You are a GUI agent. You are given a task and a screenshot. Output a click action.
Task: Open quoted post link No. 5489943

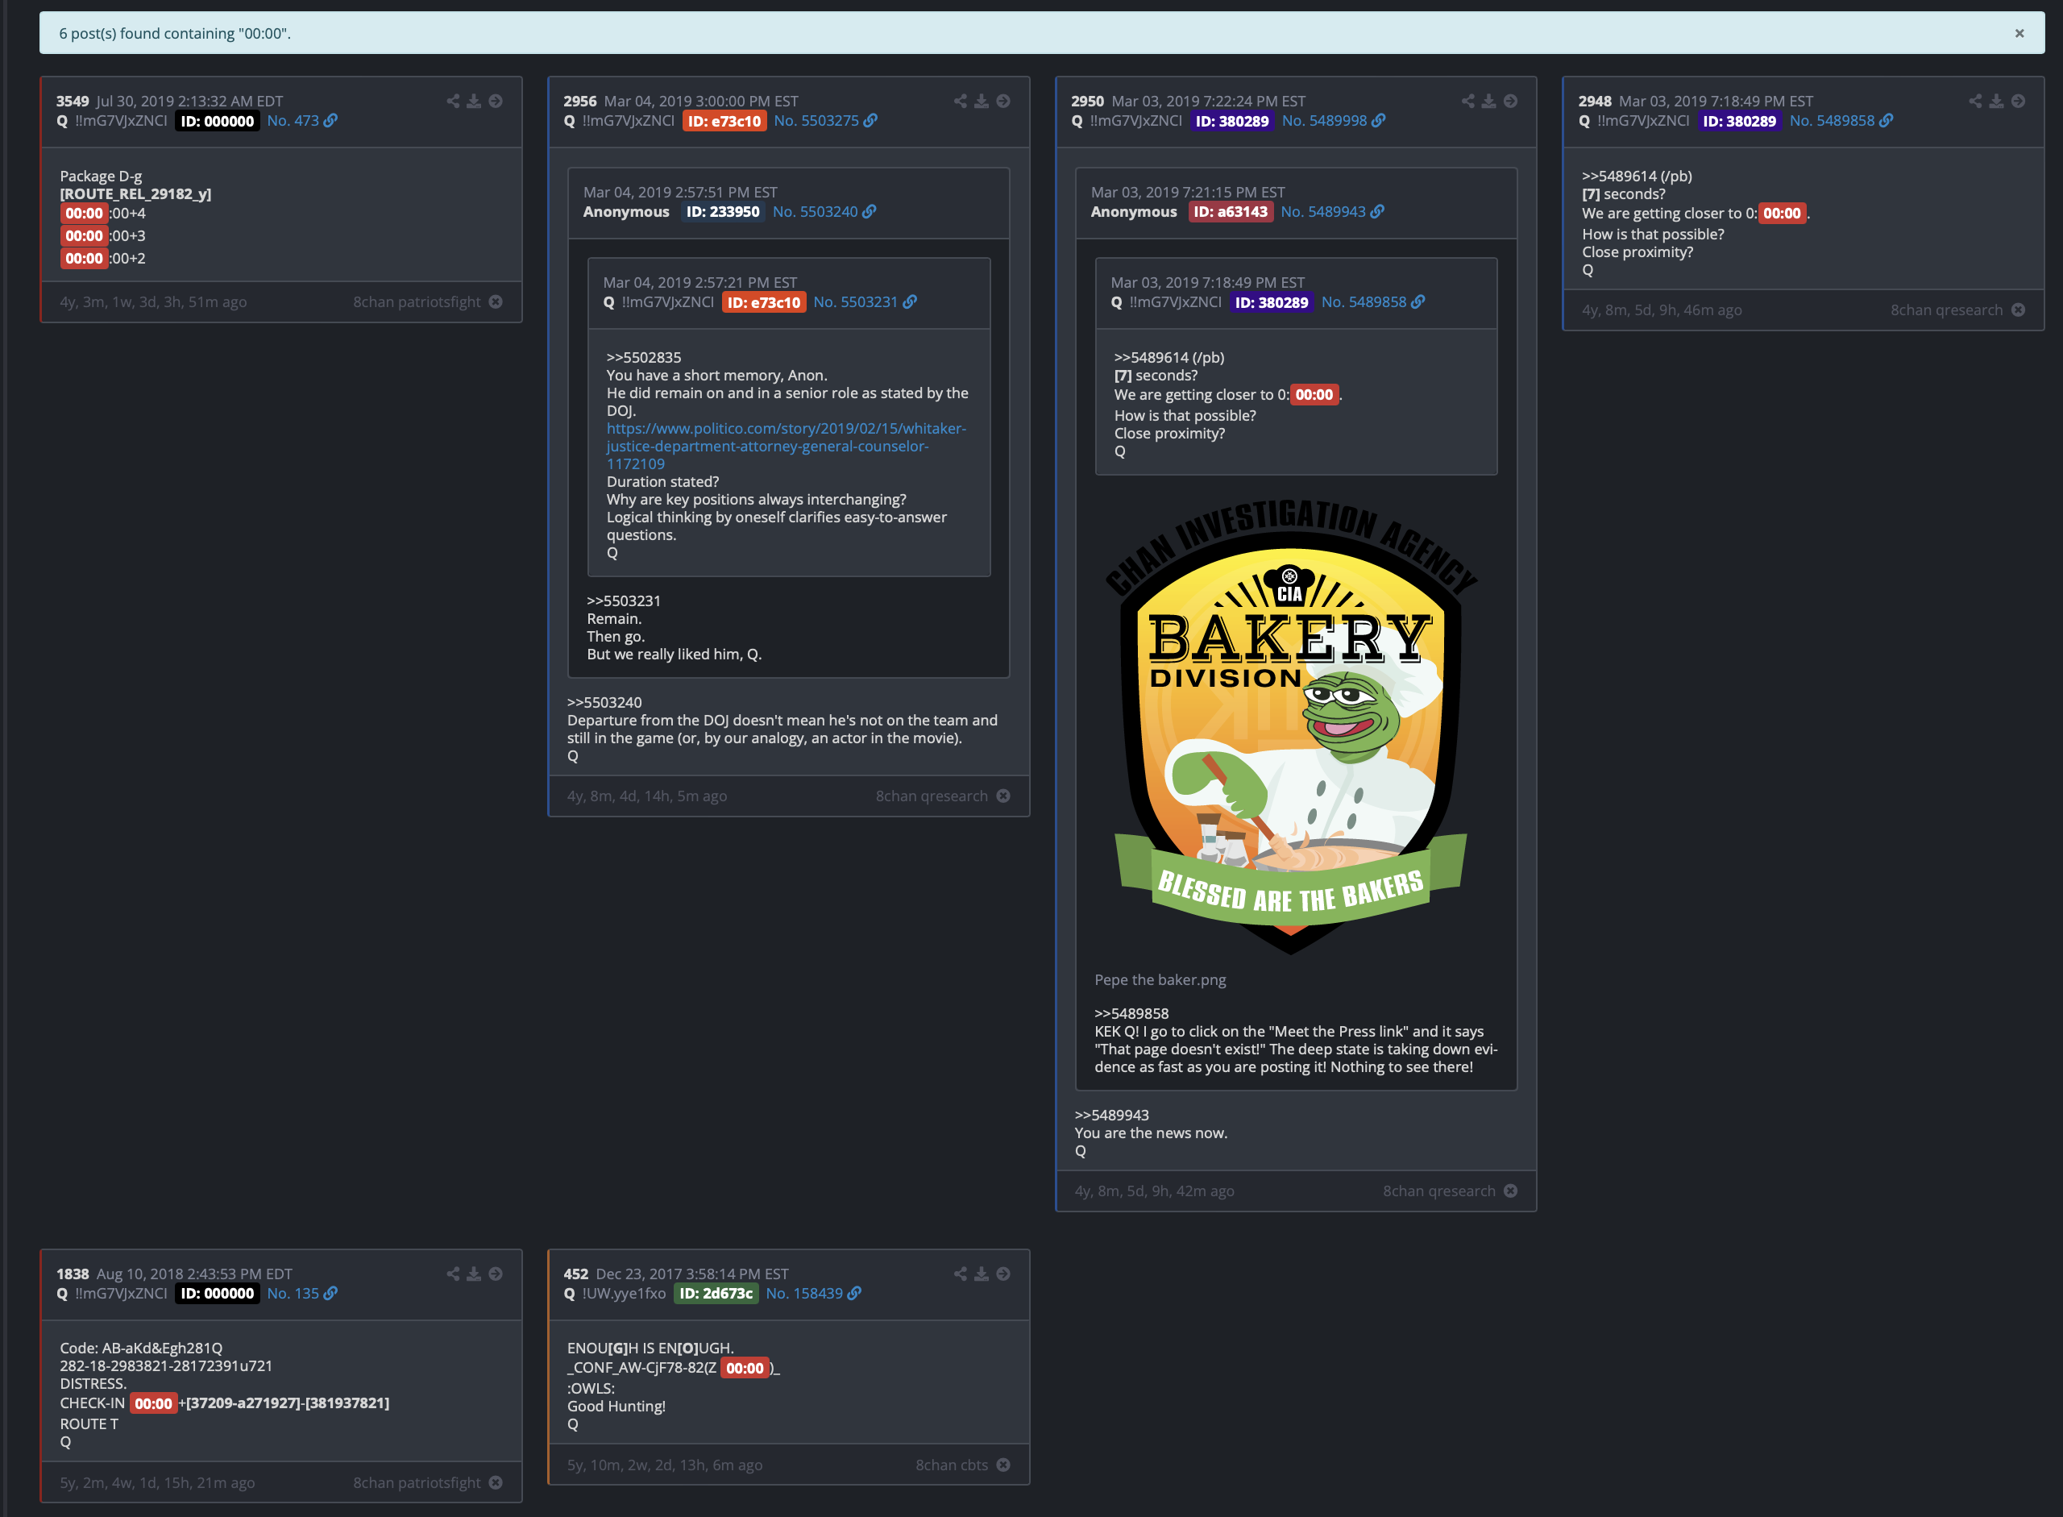coord(1323,211)
